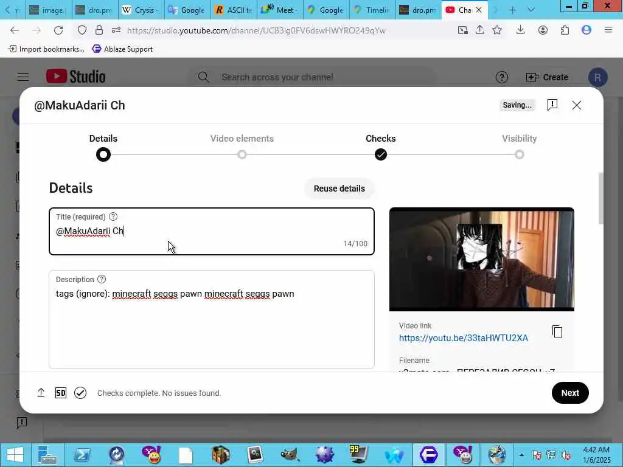Click the blue profile icon in browser toolbar

(x=586, y=30)
